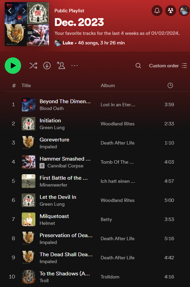Sort by the duration clock icon
The height and width of the screenshot is (287, 190).
point(170,85)
